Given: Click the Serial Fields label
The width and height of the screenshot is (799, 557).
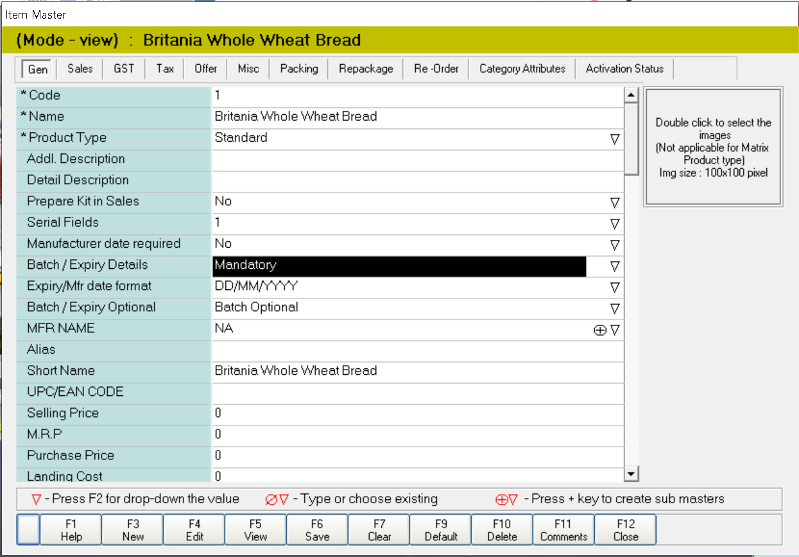Looking at the screenshot, I should pos(63,223).
